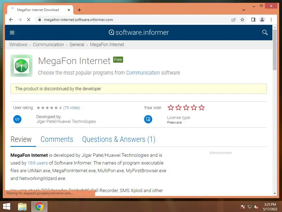Click the muted volume tray icon
The height and width of the screenshot is (212, 282).
[256, 207]
